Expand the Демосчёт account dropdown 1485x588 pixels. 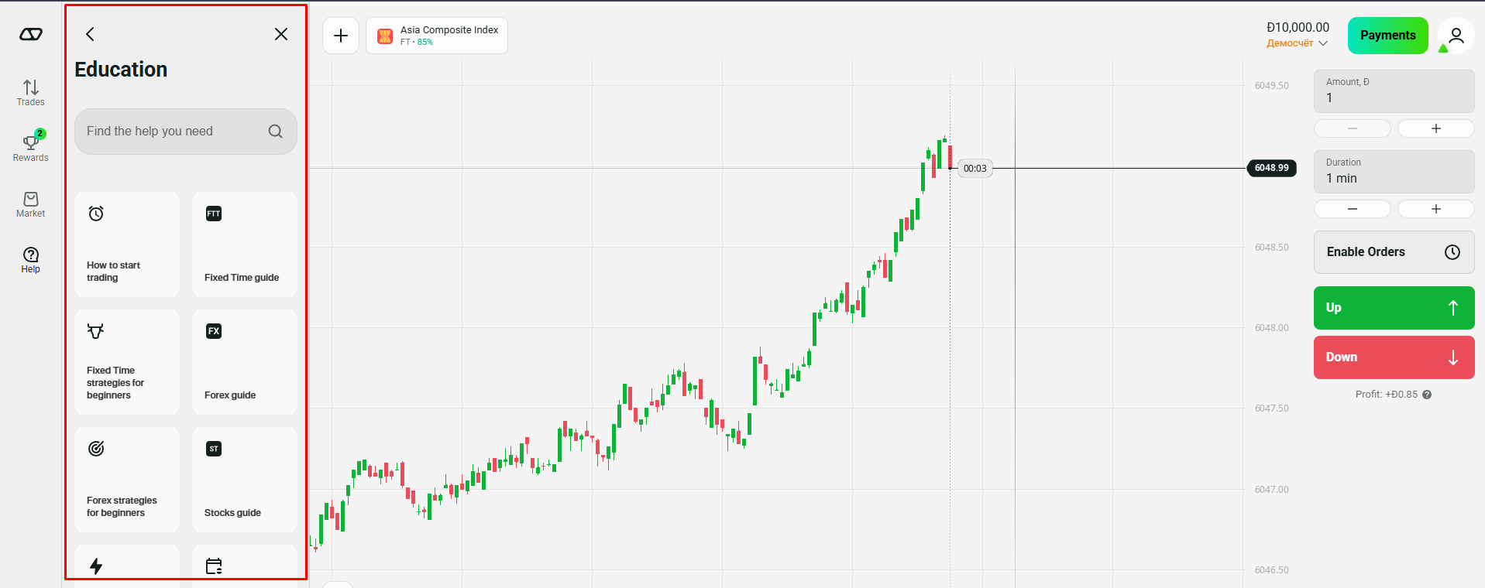(1297, 43)
